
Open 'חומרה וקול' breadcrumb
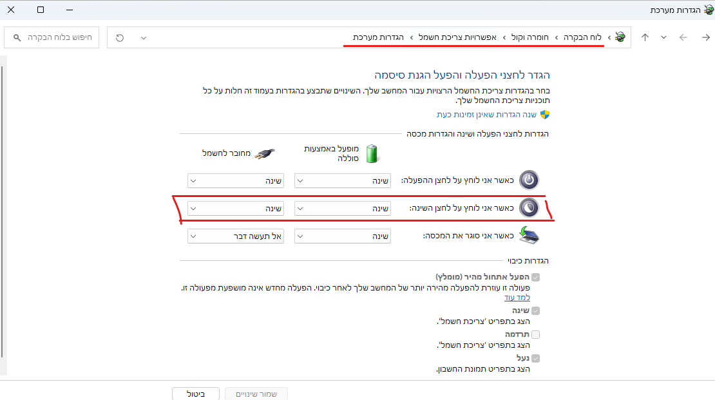tap(530, 37)
